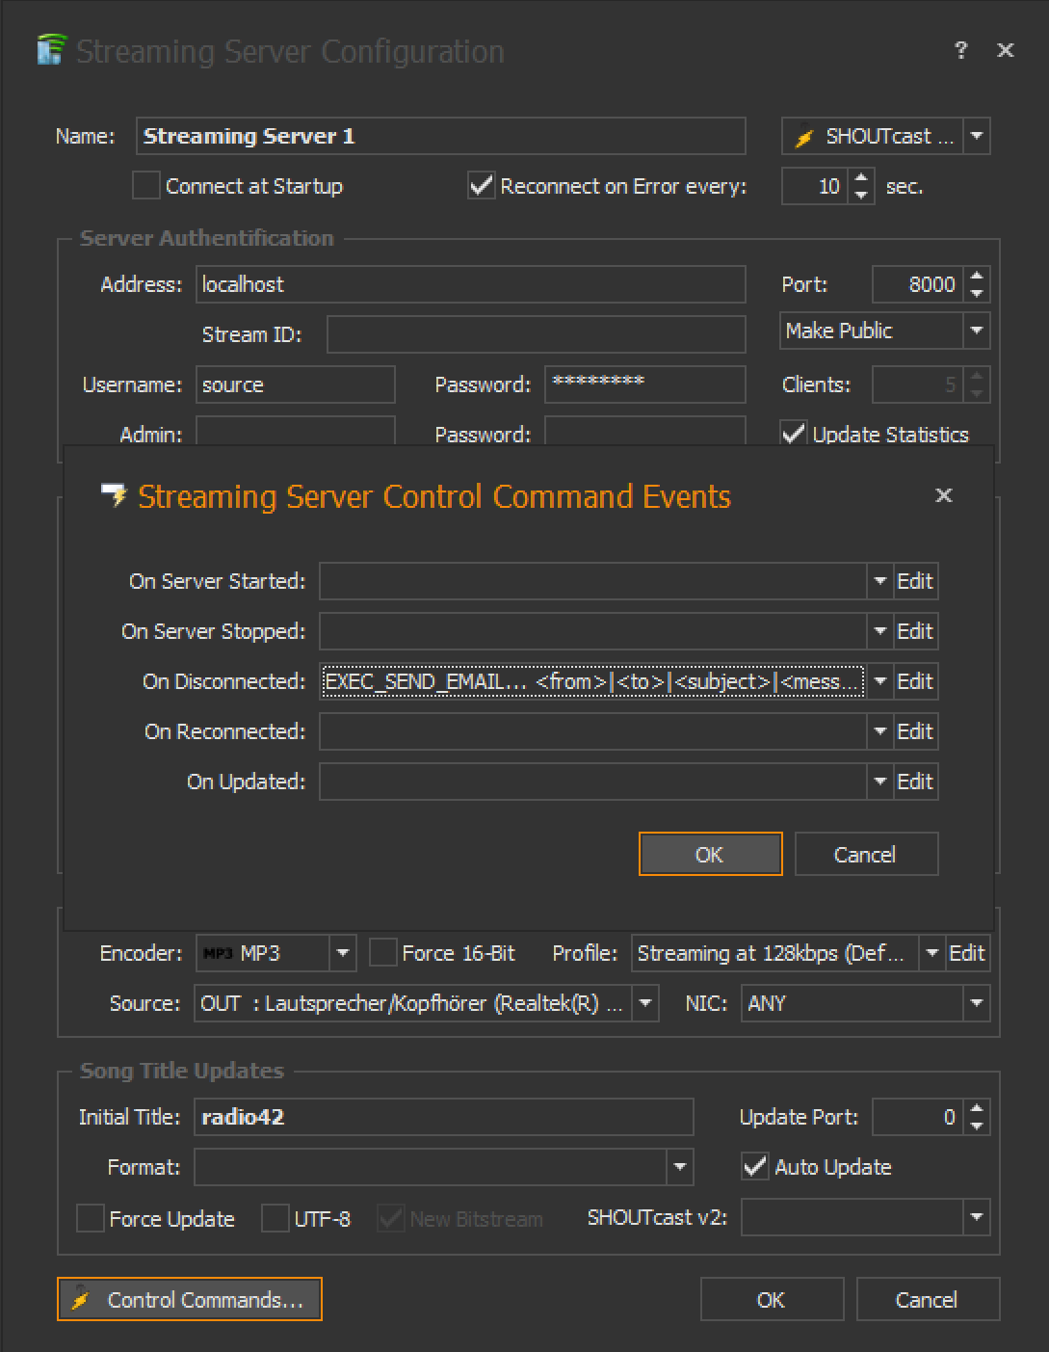Expand the MP3 Encoder dropdown

[342, 953]
